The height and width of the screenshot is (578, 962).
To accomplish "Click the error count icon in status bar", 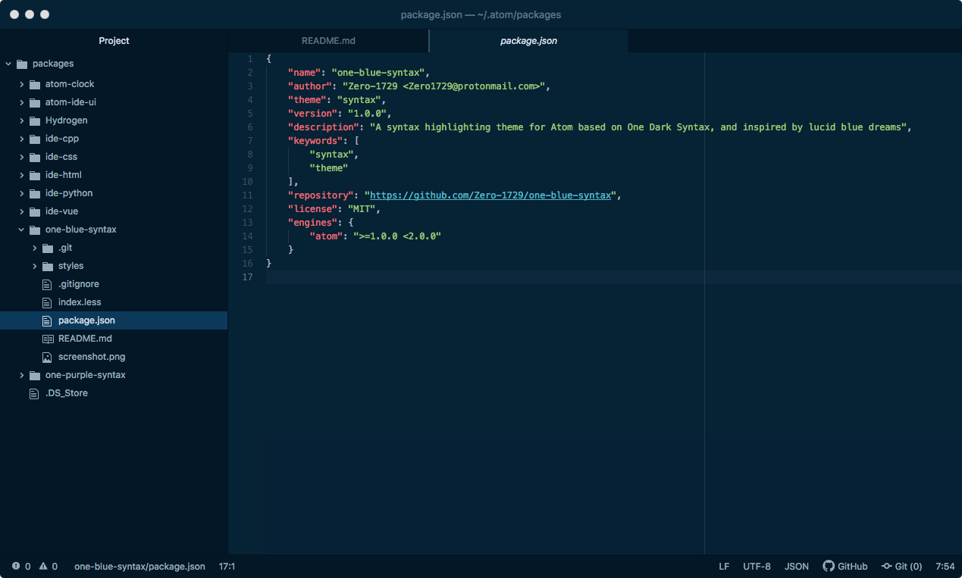I will (x=16, y=566).
